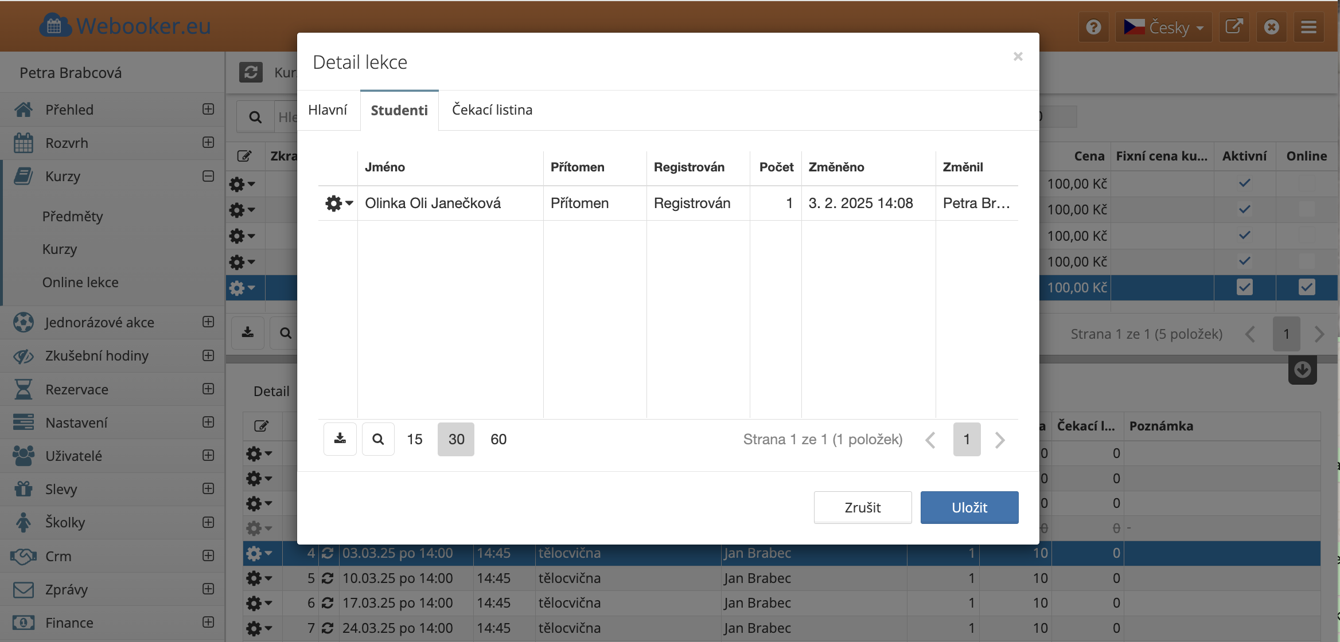The height and width of the screenshot is (642, 1340).
Task: Click the round down-arrow icon on the right
Action: click(x=1302, y=370)
